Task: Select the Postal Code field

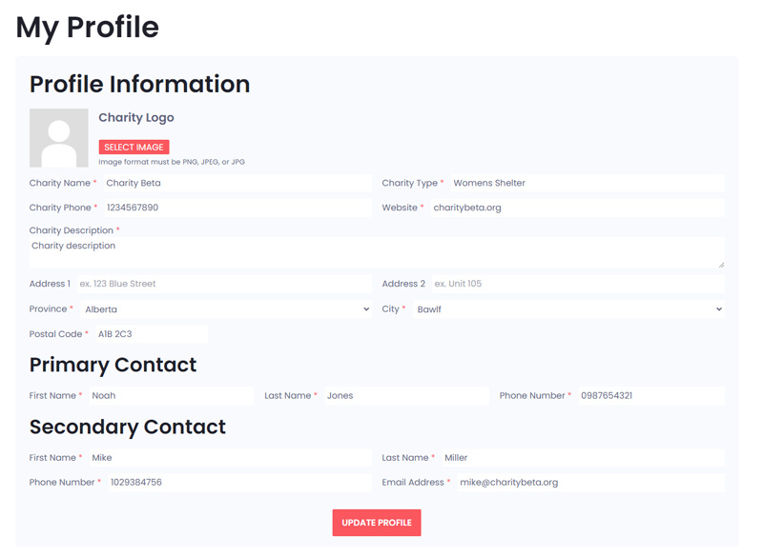Action: [152, 334]
